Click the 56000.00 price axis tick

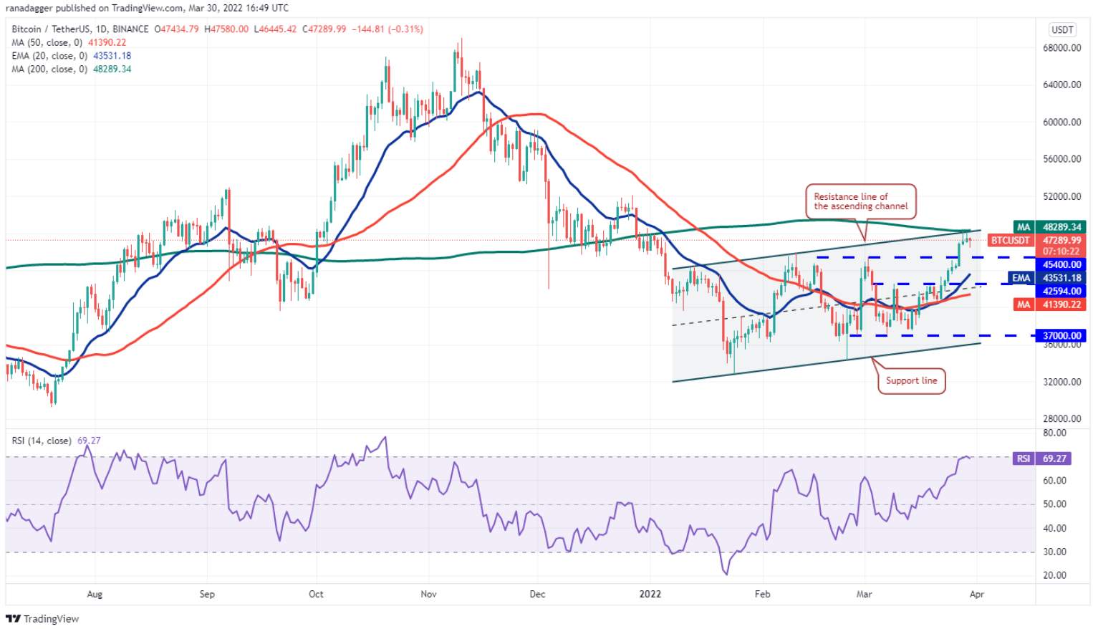coord(1061,159)
